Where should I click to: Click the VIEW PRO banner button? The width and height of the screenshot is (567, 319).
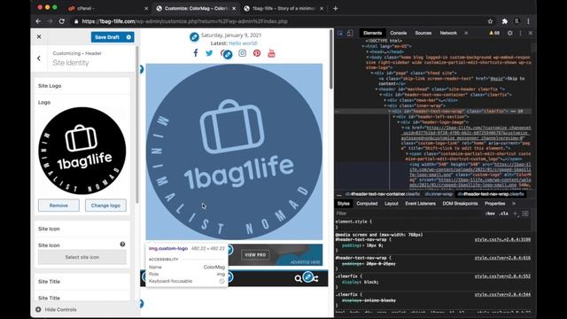(x=255, y=254)
